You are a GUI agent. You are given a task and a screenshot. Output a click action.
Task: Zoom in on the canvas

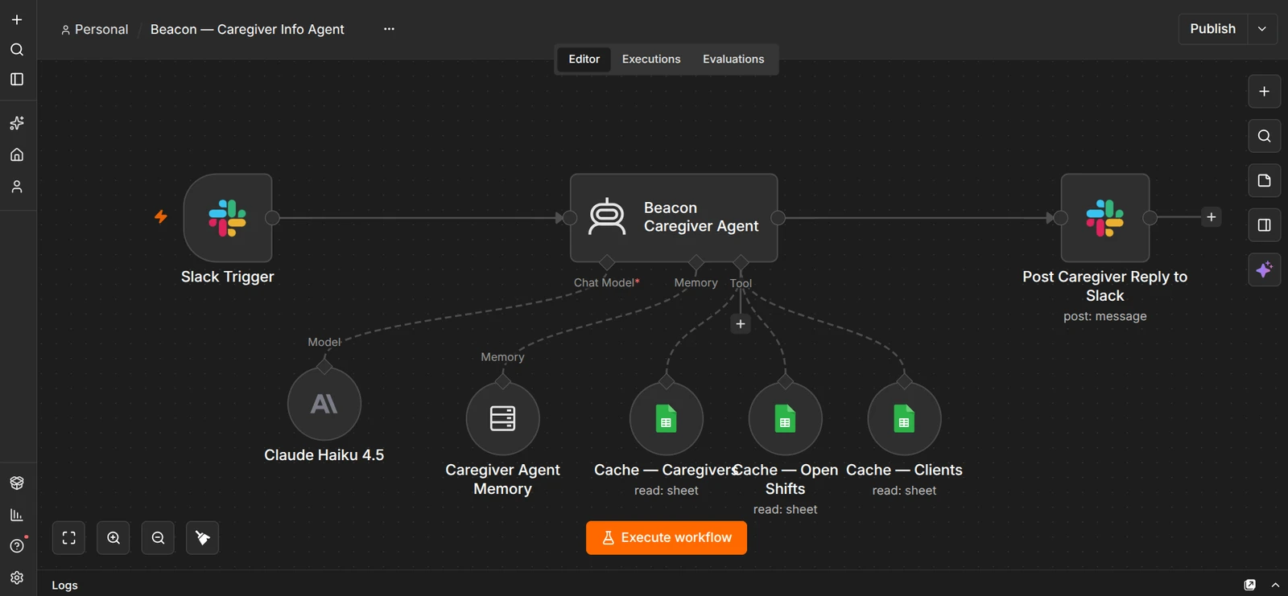114,538
